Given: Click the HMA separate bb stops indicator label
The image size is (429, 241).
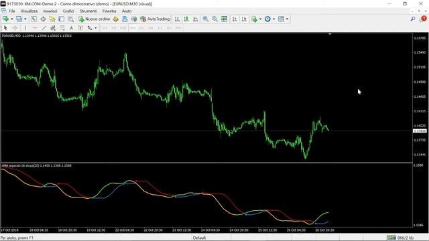Looking at the screenshot, I should (x=36, y=165).
